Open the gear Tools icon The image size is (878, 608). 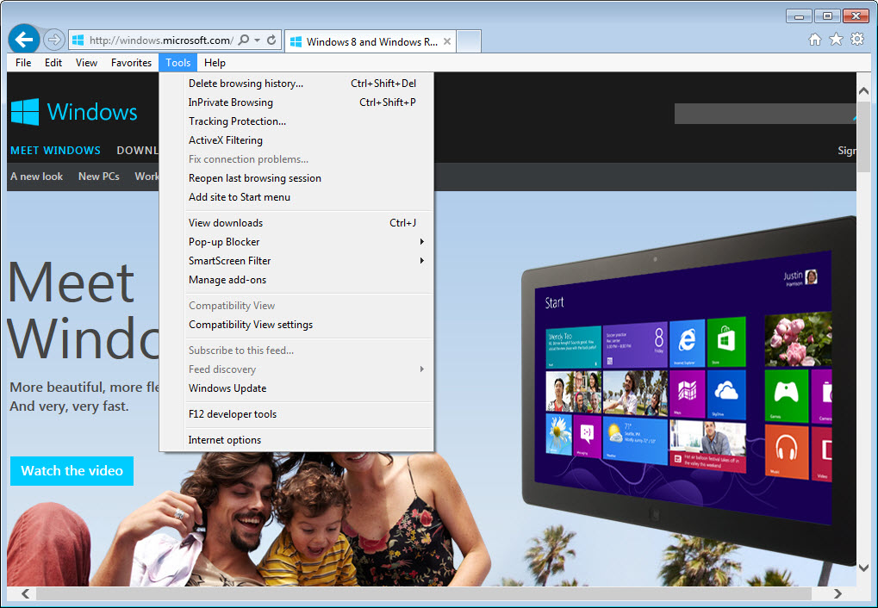857,40
